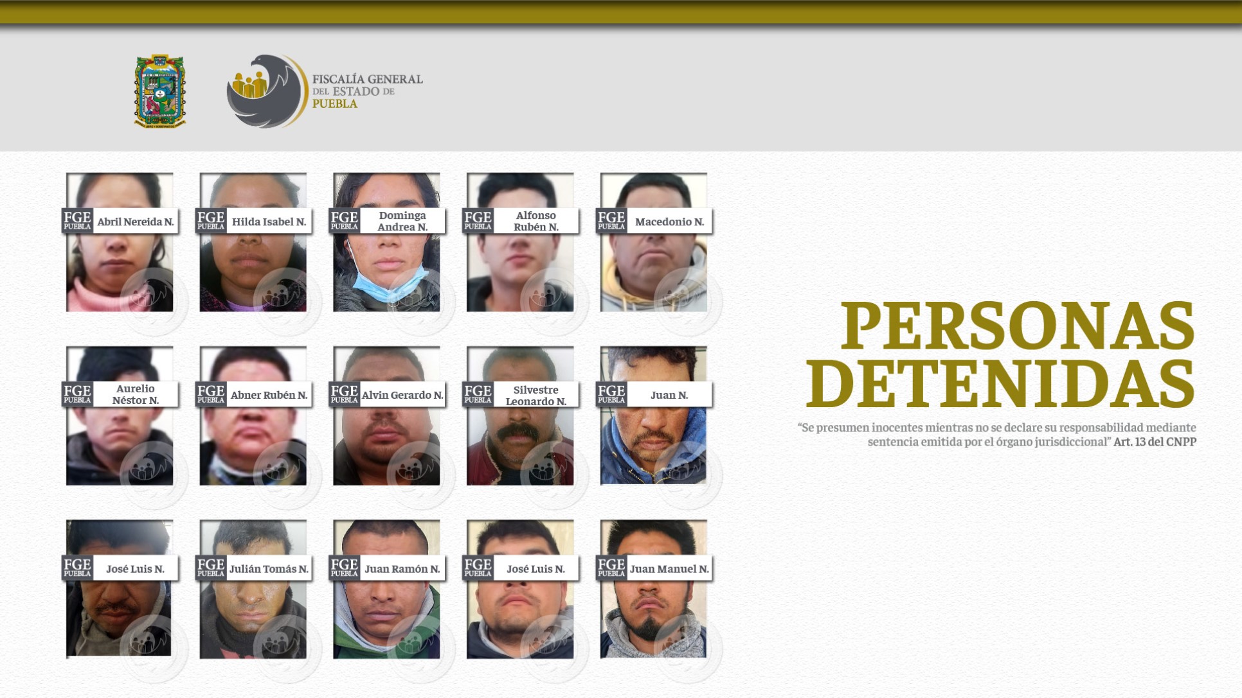The image size is (1242, 698).
Task: Click FGE badge beside Juan Manuel N.
Action: (x=611, y=568)
